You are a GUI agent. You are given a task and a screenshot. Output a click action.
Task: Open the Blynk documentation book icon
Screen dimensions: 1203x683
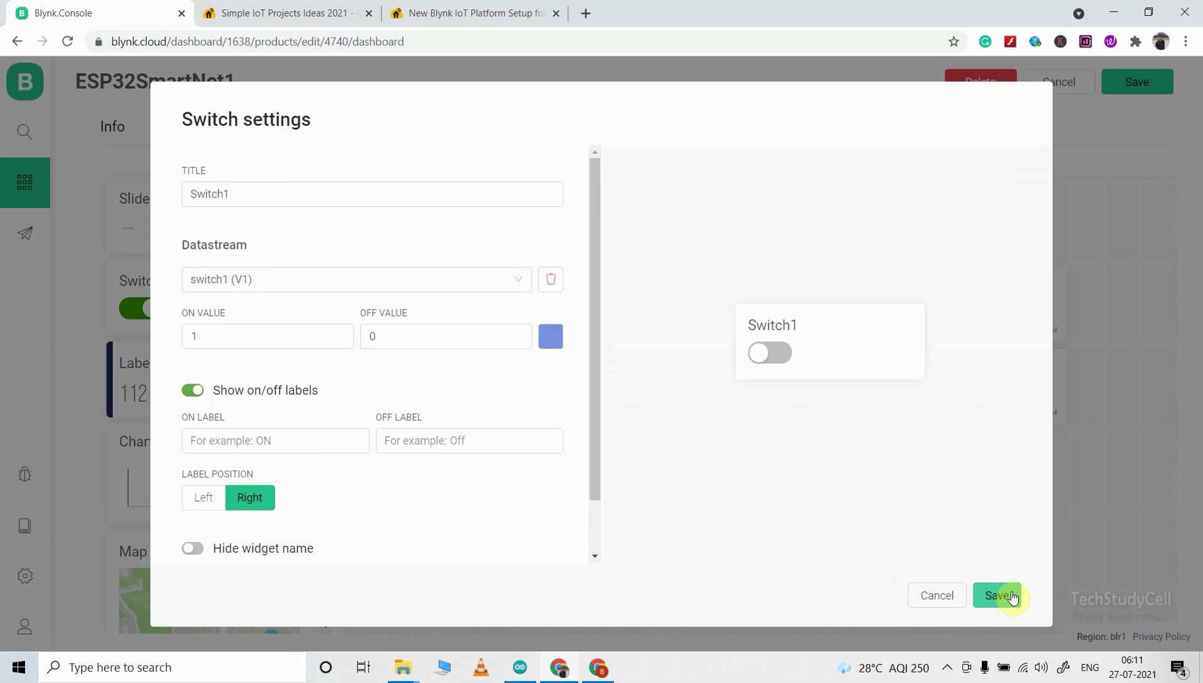tap(24, 526)
